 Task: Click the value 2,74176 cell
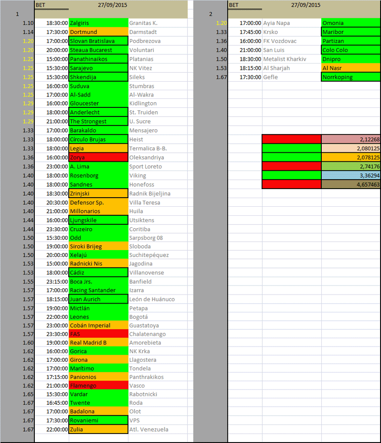coord(351,167)
